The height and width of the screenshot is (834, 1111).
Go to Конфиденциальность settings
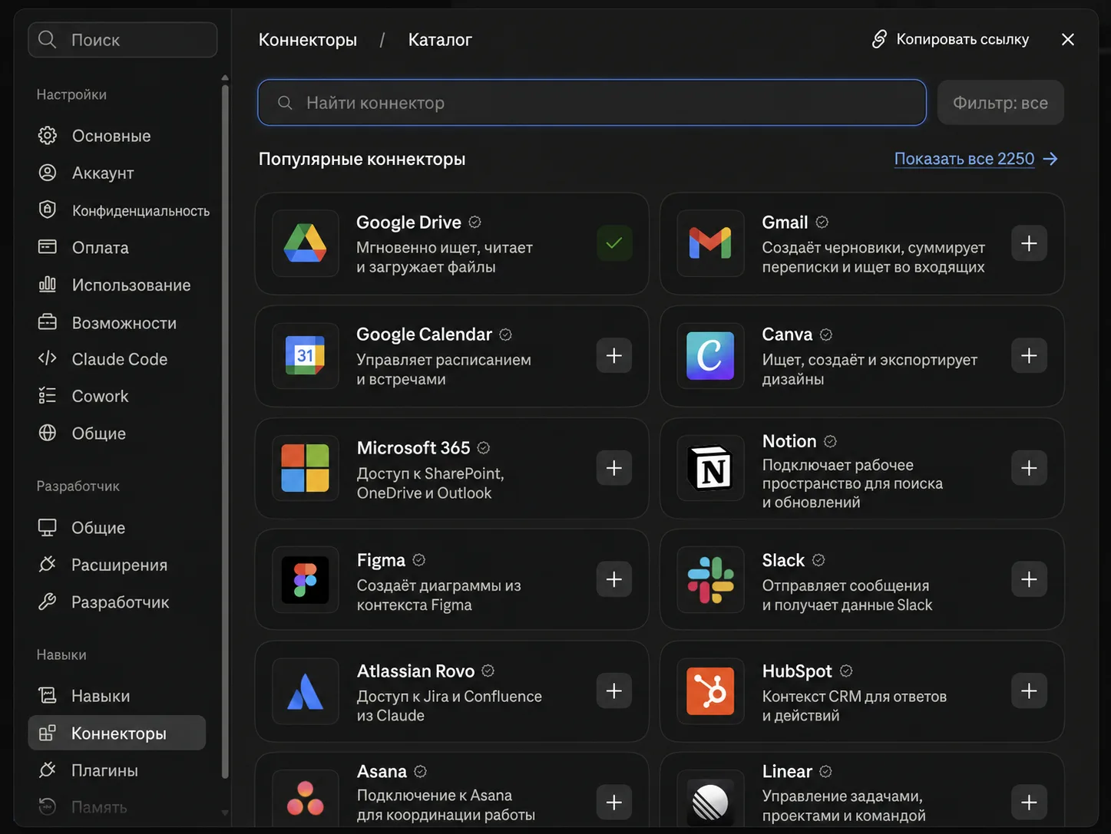pos(117,210)
